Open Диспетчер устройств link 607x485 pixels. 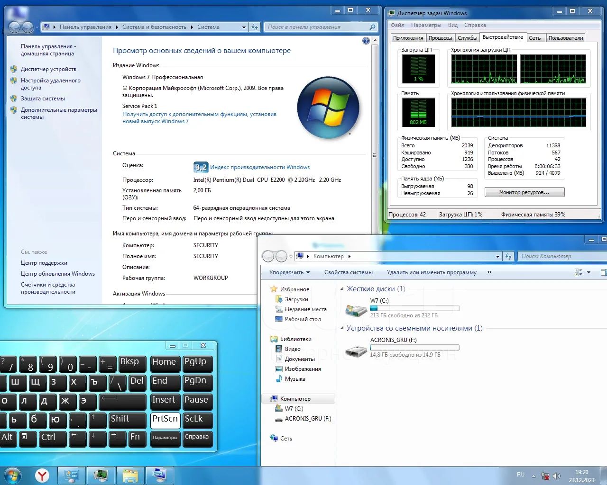[48, 69]
